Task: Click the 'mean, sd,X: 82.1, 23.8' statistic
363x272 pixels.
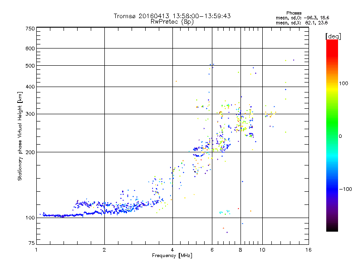Action: 302,23
